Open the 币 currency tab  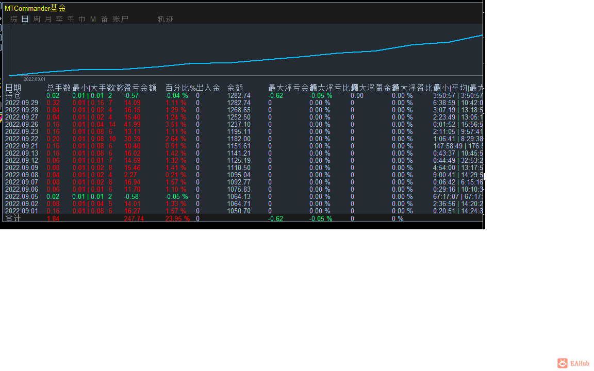(x=82, y=19)
